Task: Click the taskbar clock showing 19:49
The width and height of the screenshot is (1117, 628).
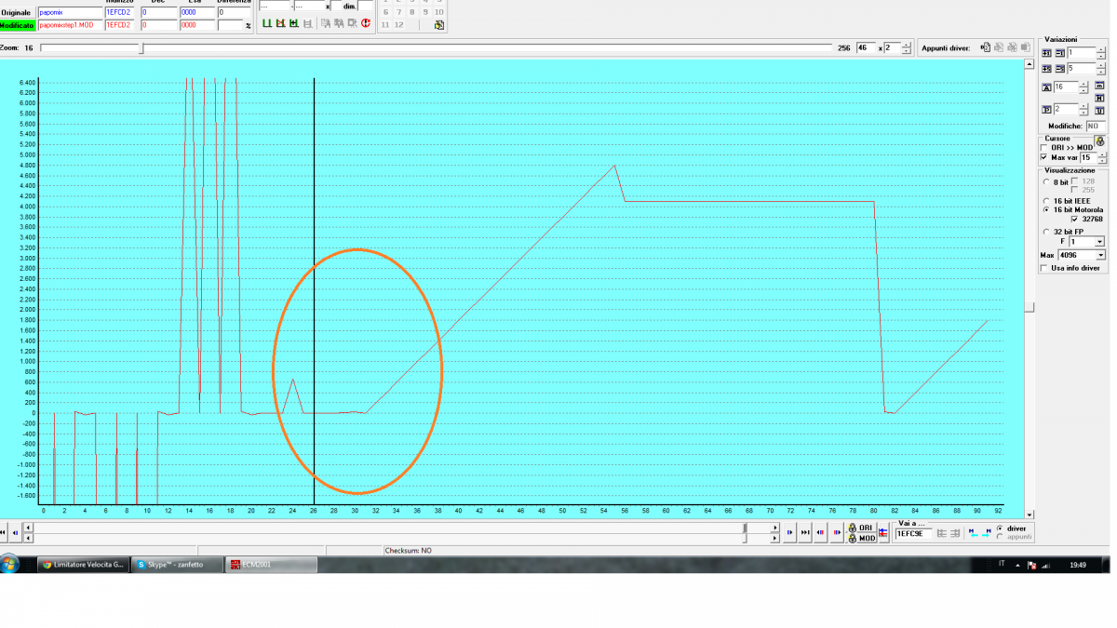Action: coord(1077,565)
